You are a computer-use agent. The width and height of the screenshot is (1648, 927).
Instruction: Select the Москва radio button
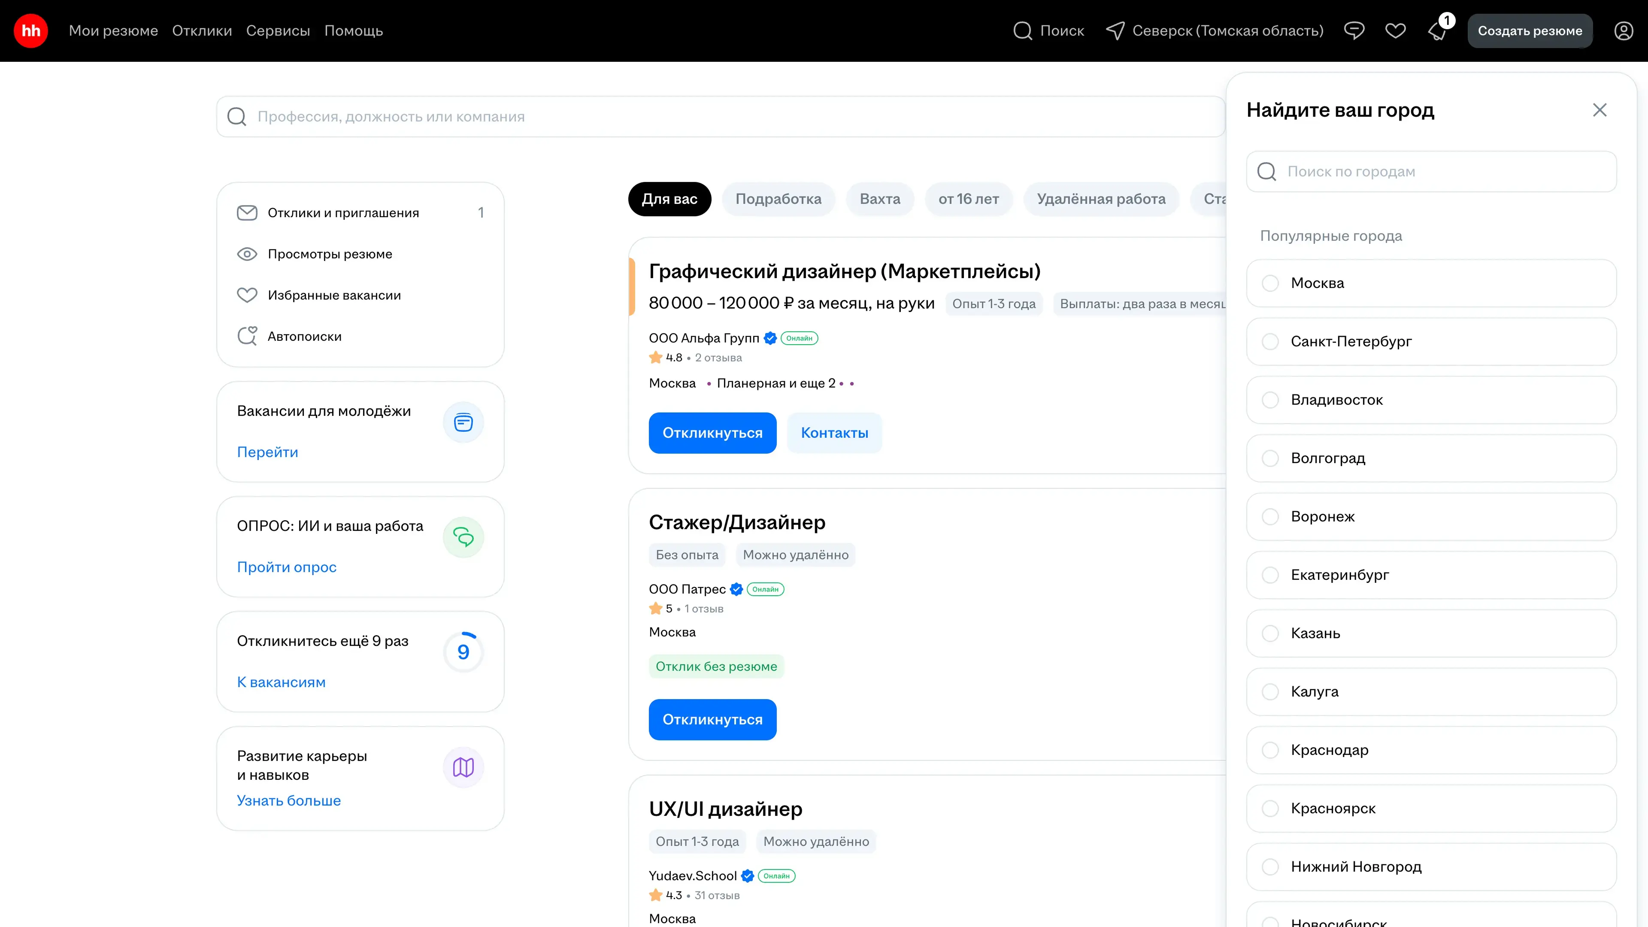point(1270,283)
